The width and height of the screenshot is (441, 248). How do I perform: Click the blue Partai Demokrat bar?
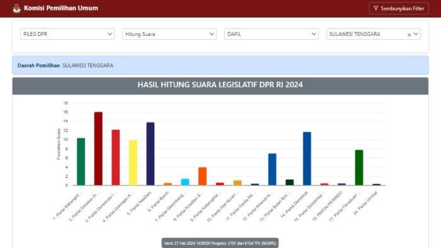tap(307, 158)
